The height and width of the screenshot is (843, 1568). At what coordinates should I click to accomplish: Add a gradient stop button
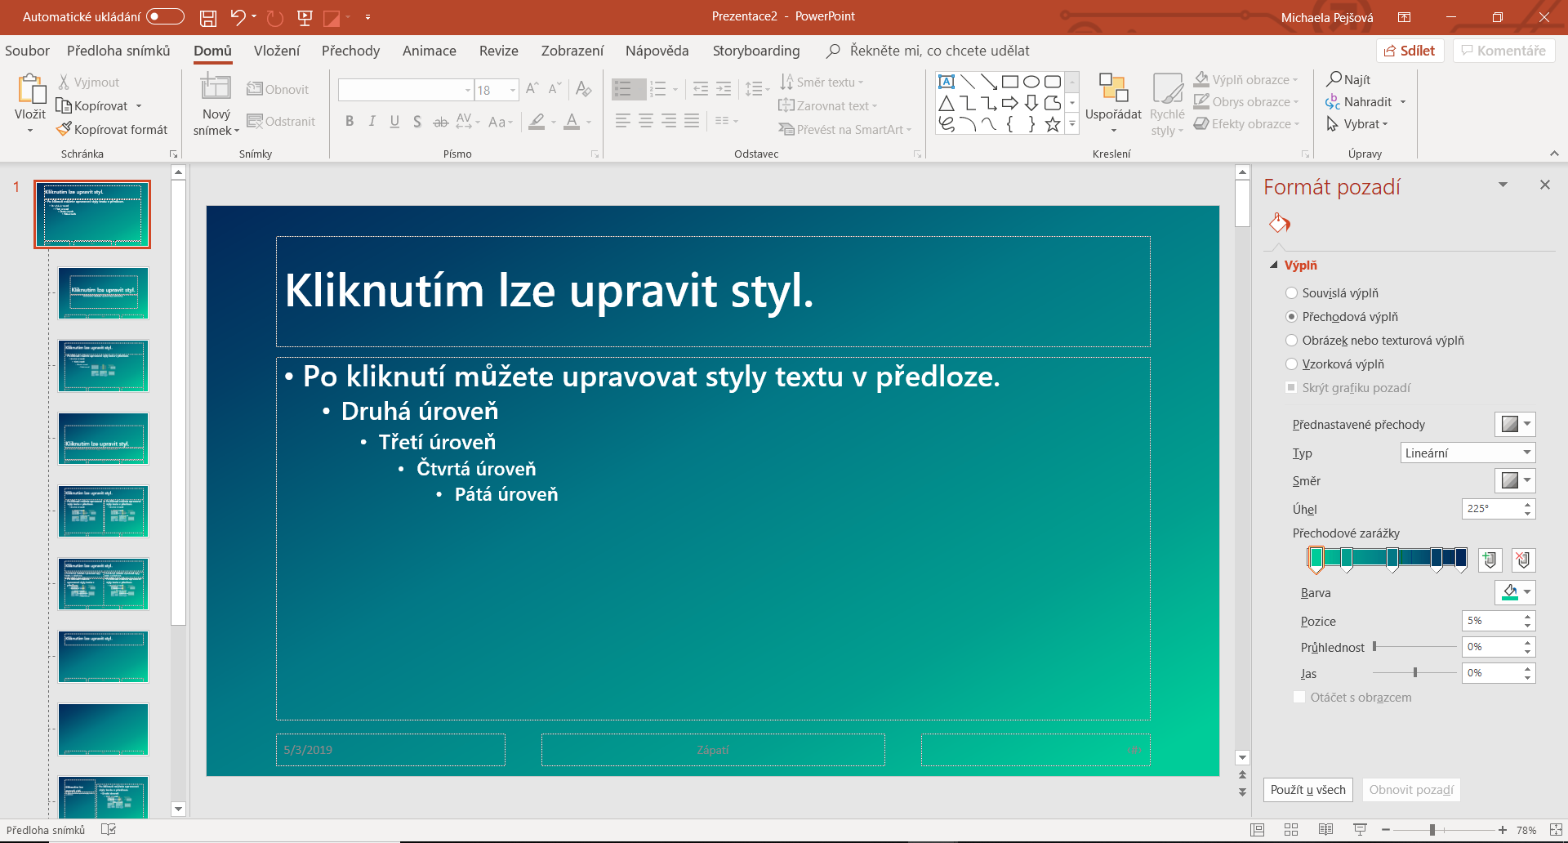coord(1490,560)
